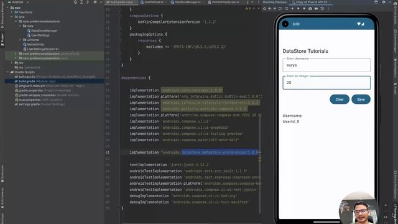
Task: Click the Enter Username field
Action: [x=326, y=65]
